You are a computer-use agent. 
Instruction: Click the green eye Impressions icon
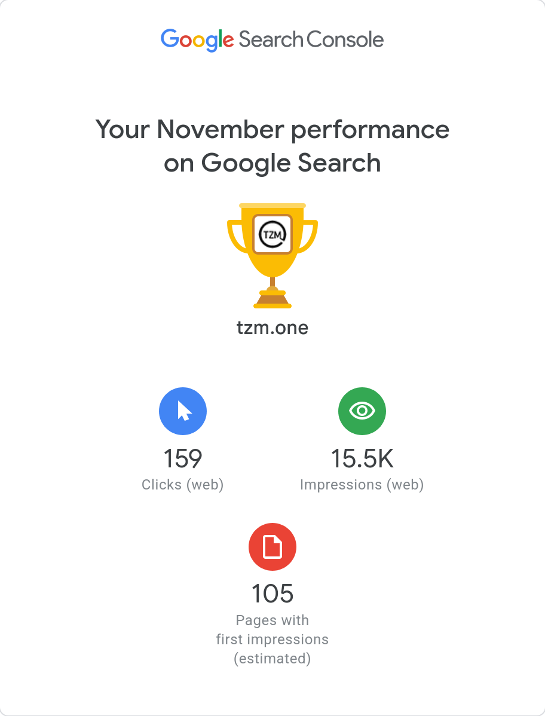point(362,411)
